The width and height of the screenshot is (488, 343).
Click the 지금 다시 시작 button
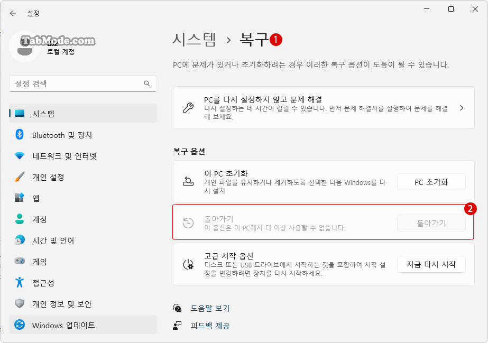pyautogui.click(x=431, y=264)
